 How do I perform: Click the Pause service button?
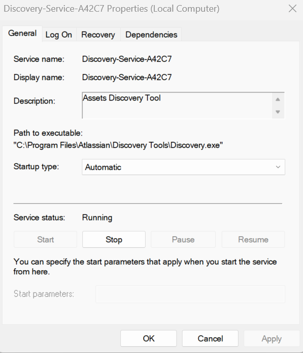183,240
